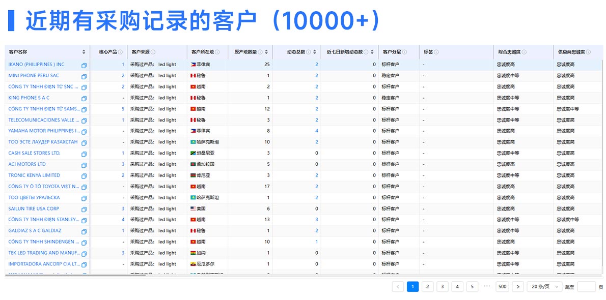Screen dimensions: 606x300
Task: Go to page 2 of results
Action: pos(428,287)
